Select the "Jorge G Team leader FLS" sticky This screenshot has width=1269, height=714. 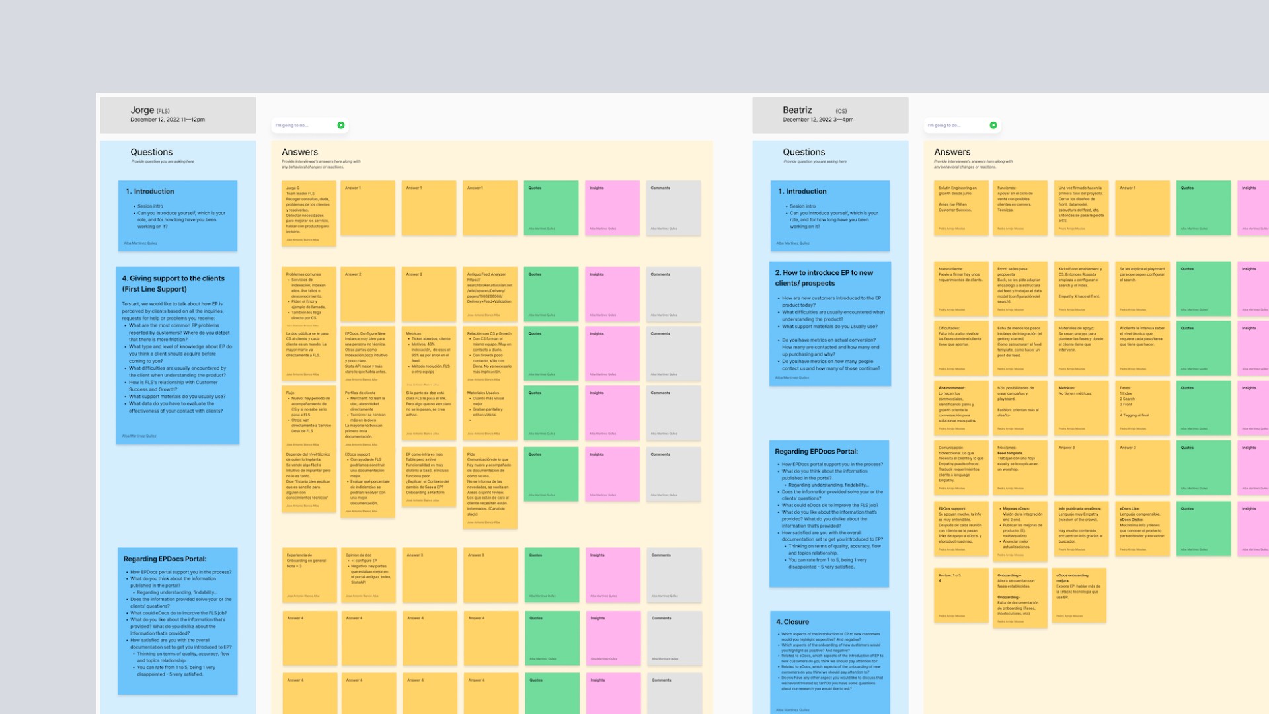(x=309, y=213)
